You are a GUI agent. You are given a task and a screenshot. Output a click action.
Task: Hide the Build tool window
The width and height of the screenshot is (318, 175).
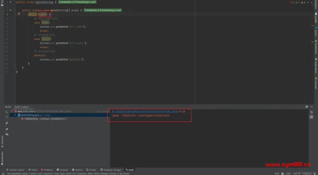[312, 107]
